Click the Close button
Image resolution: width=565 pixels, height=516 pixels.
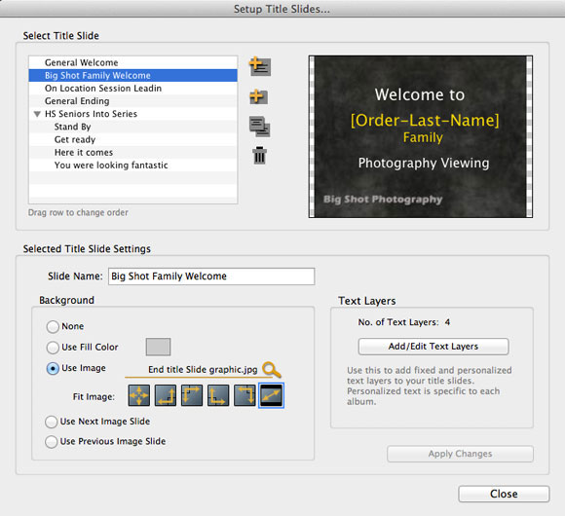504,494
